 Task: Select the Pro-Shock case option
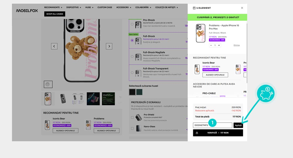[132, 24]
